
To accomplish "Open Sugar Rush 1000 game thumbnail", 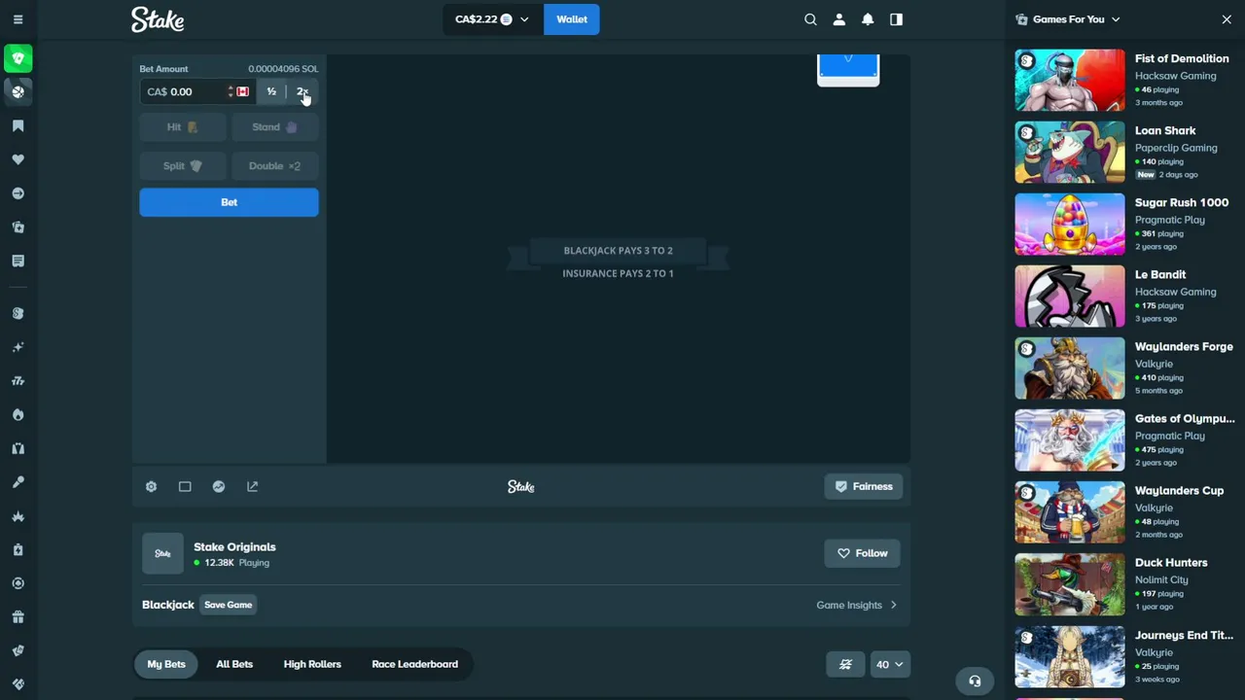I will pos(1070,224).
